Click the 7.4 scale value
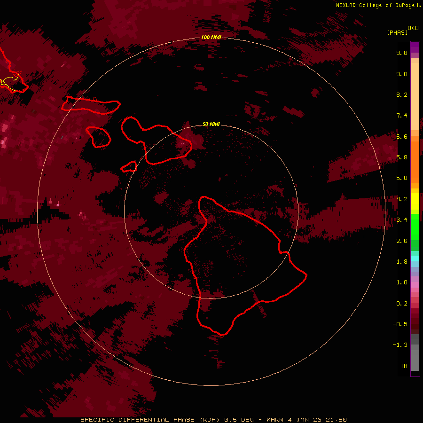Image resolution: width=423 pixels, height=423 pixels. pyautogui.click(x=402, y=116)
